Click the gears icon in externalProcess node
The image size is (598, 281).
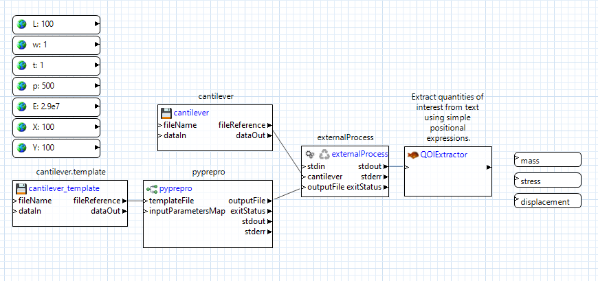point(310,155)
